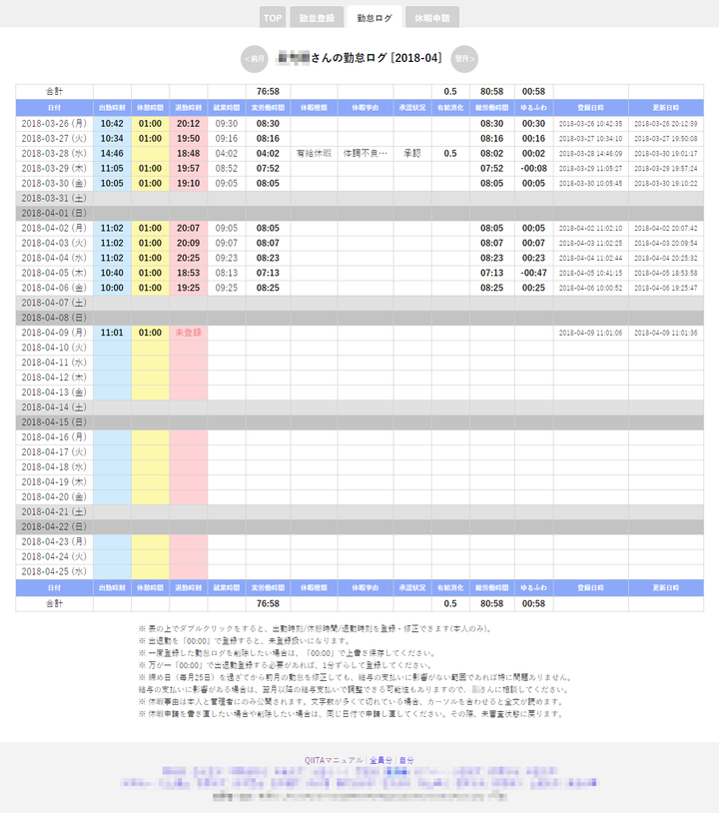
Task: Click the page title 勤怠ログ [2018-04]
Action: pos(360,58)
